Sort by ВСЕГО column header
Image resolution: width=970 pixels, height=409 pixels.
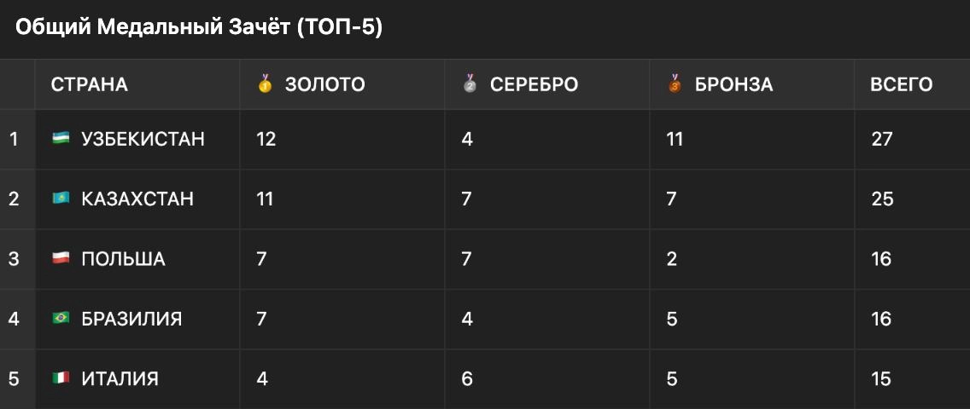[902, 84]
